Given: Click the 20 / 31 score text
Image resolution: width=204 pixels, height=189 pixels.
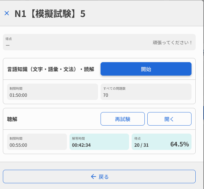Looking at the screenshot, I should (141, 145).
